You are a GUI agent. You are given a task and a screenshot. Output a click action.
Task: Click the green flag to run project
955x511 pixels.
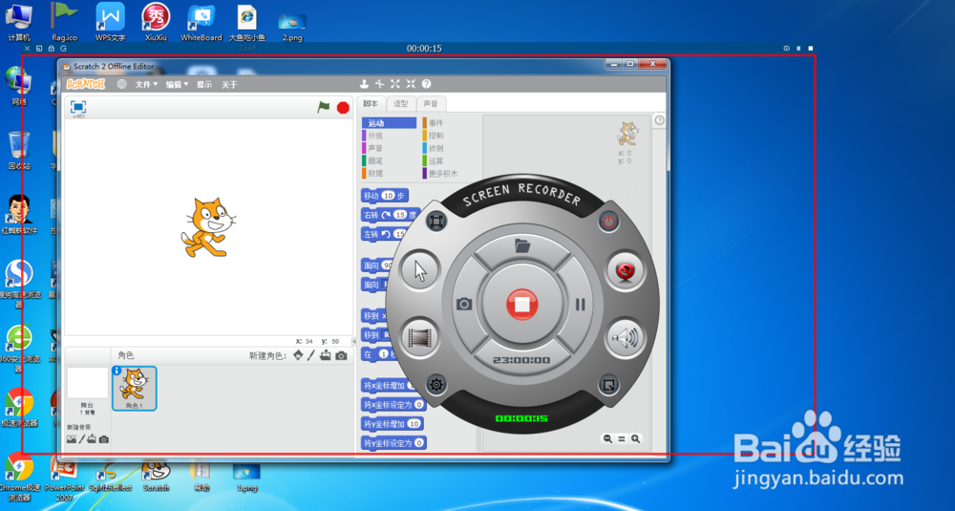point(324,107)
